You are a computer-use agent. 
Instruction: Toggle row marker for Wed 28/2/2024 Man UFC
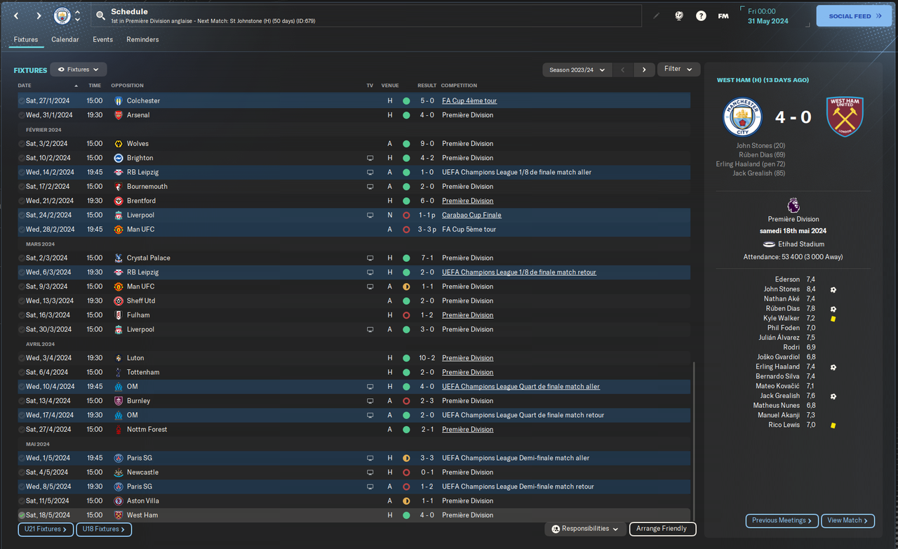coord(22,230)
